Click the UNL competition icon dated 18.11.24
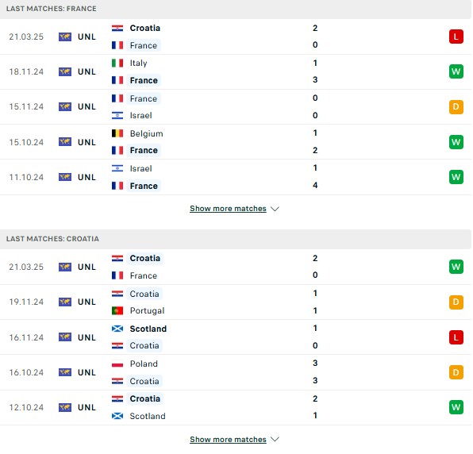Screen dimensions: 473x454 click(x=65, y=71)
